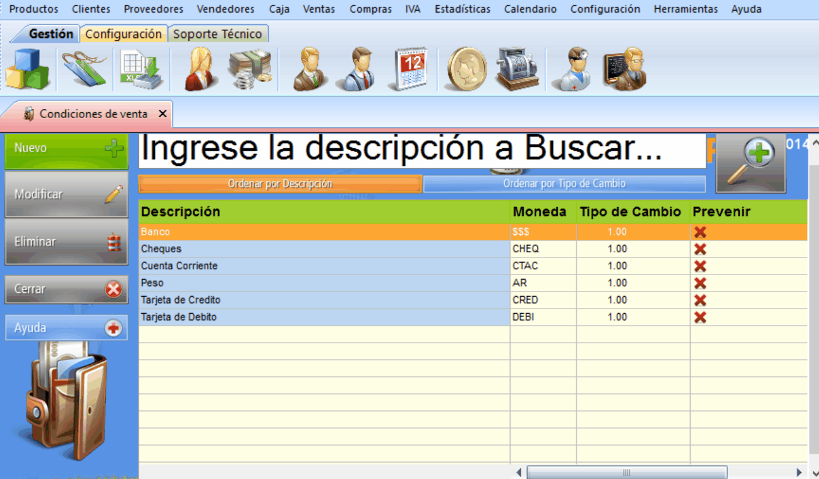Screen dimensions: 819x479
Task: Open the Estadísticas menu
Action: coord(462,9)
